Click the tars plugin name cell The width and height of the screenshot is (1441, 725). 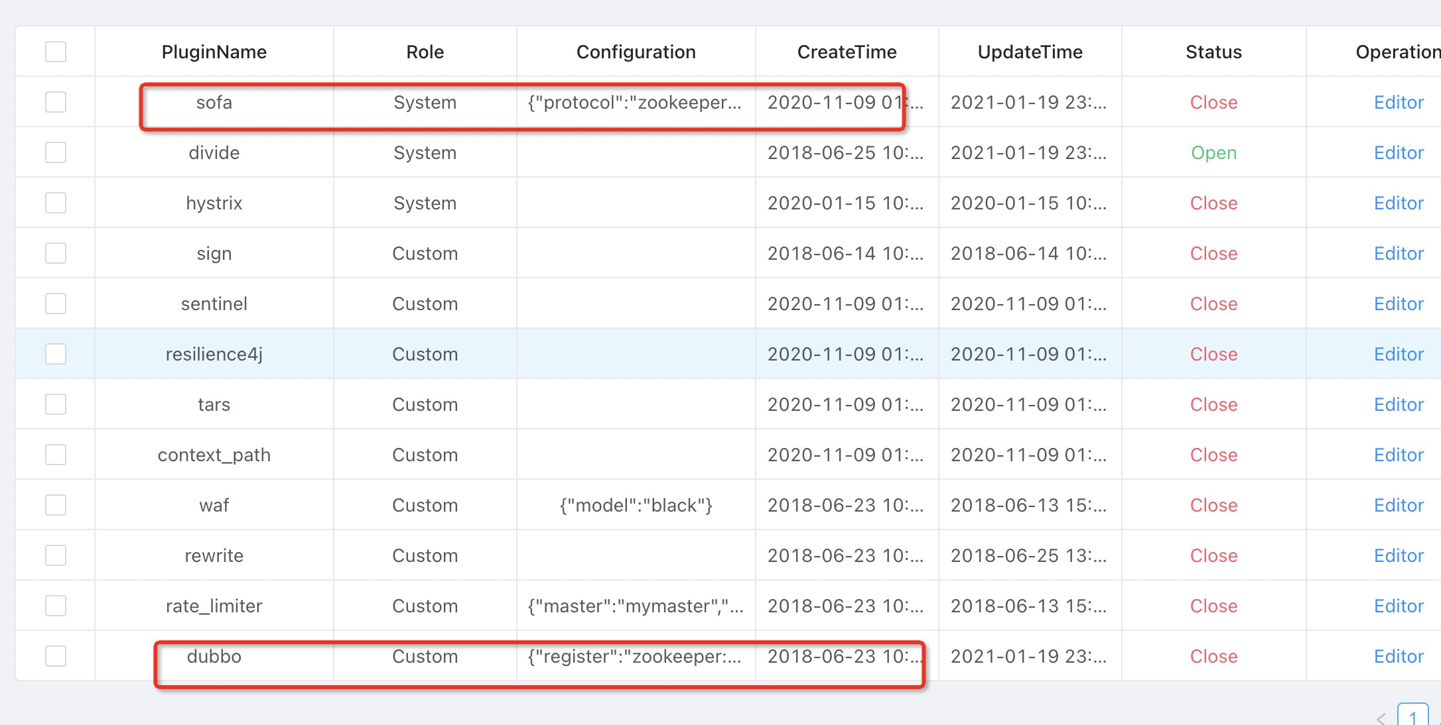pyautogui.click(x=214, y=404)
